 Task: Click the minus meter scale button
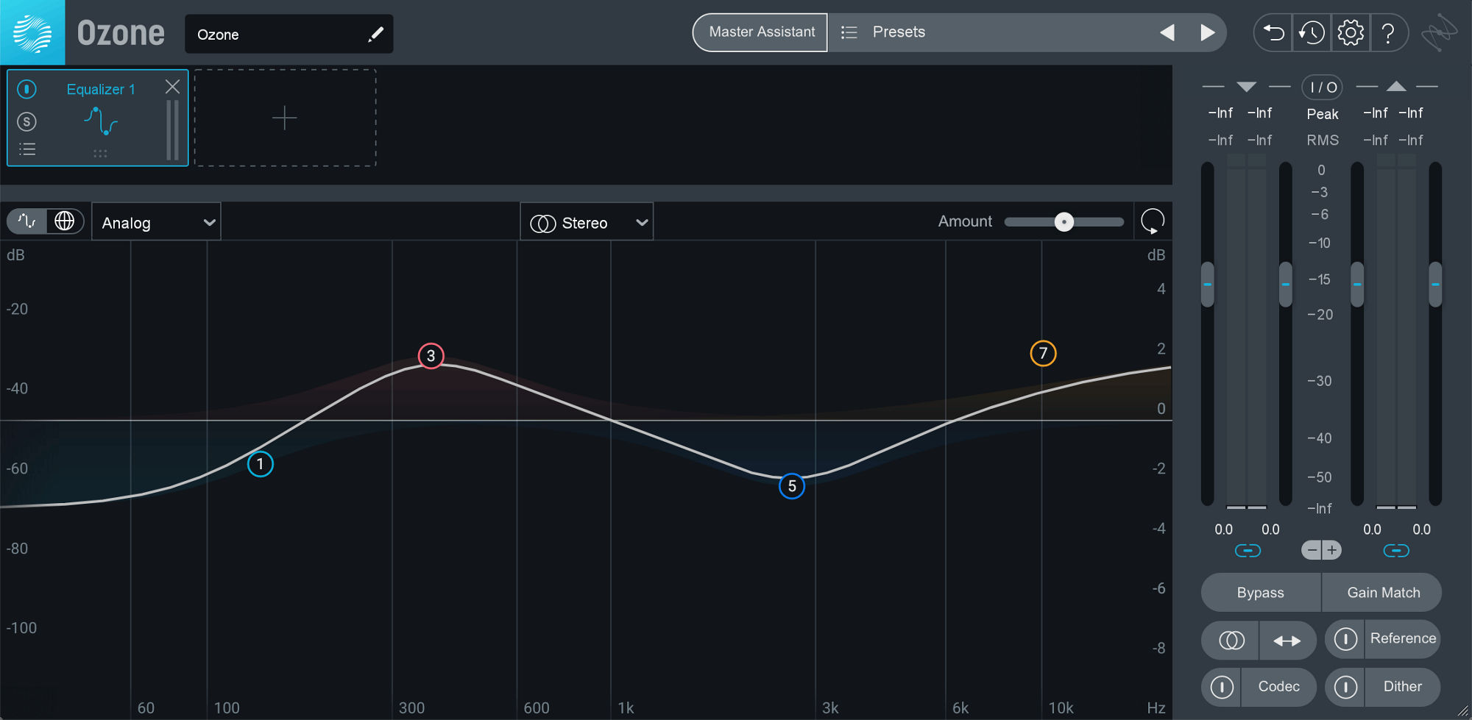[1312, 550]
